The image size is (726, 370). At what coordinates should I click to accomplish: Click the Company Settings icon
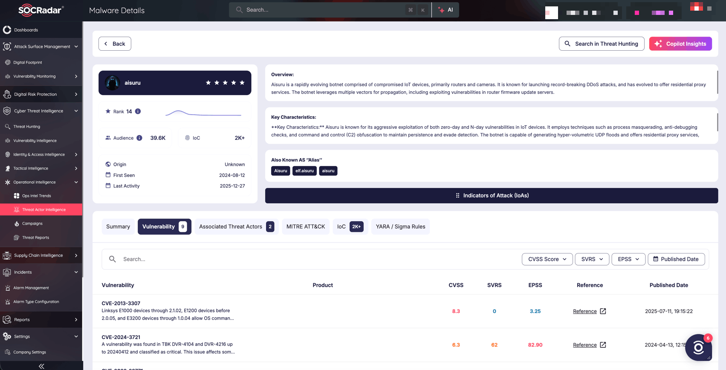(8, 352)
